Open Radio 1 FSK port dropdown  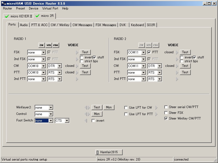43,52
